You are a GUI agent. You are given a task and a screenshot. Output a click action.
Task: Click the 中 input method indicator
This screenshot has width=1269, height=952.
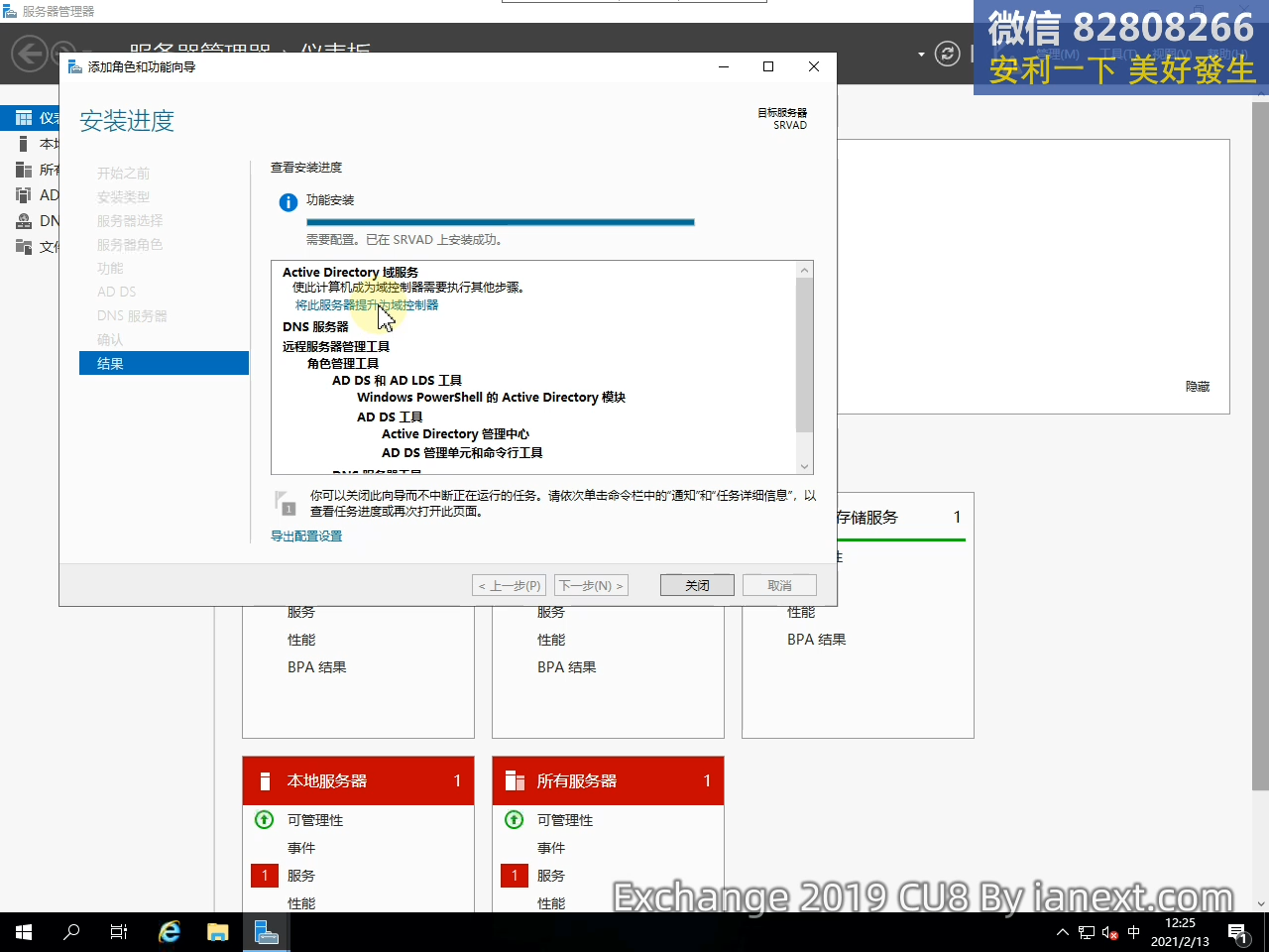pos(1134,932)
